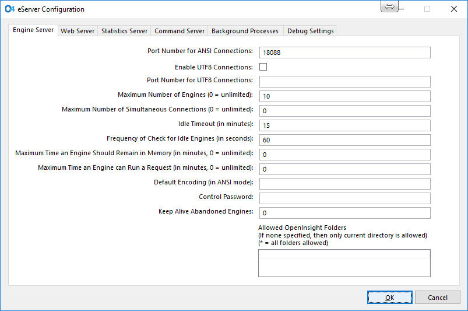468x311 pixels.
Task: Switch to the Engine Server tab
Action: click(x=33, y=30)
